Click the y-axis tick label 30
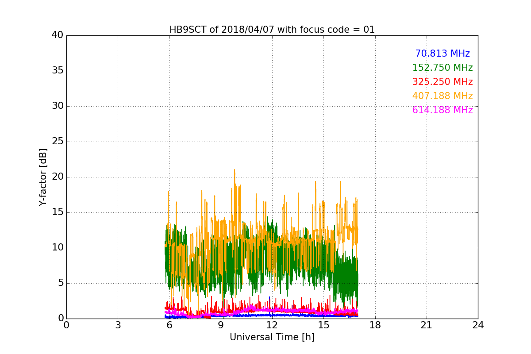This screenshot has width=531, height=354. tap(58, 106)
